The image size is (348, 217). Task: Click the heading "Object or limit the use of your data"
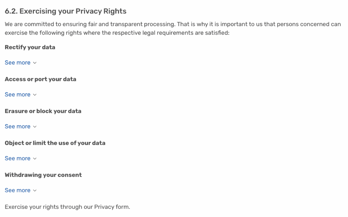(55, 143)
